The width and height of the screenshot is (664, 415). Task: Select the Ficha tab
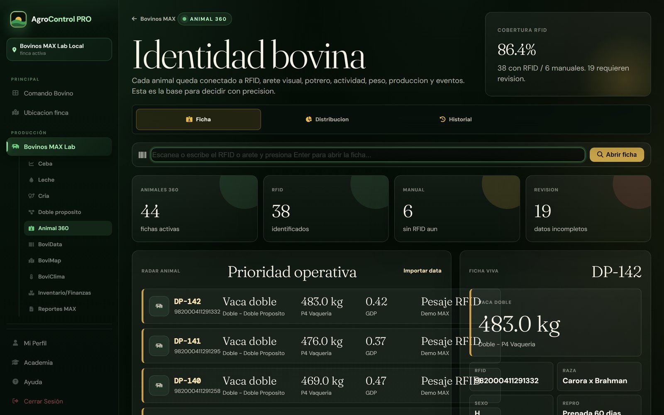[x=198, y=120]
